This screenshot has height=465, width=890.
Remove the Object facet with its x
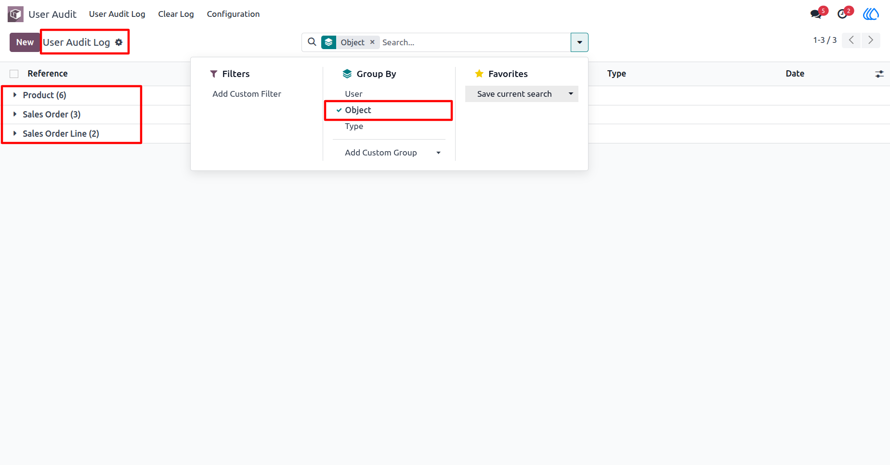pos(372,42)
